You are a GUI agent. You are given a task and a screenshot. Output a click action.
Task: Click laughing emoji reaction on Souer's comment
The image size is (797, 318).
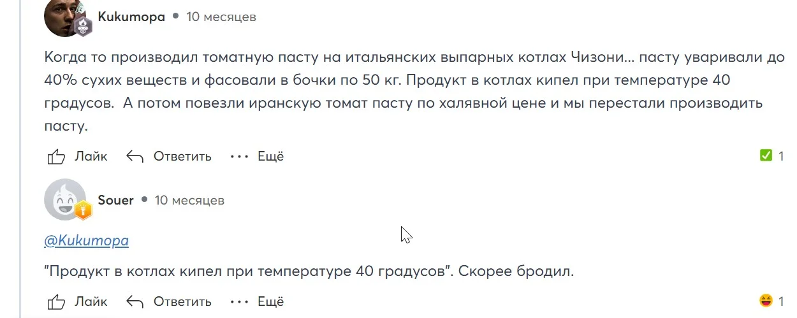(766, 300)
